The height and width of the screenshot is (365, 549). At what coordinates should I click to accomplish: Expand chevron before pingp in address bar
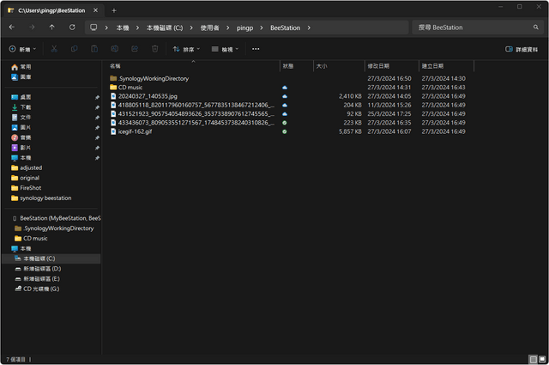228,27
